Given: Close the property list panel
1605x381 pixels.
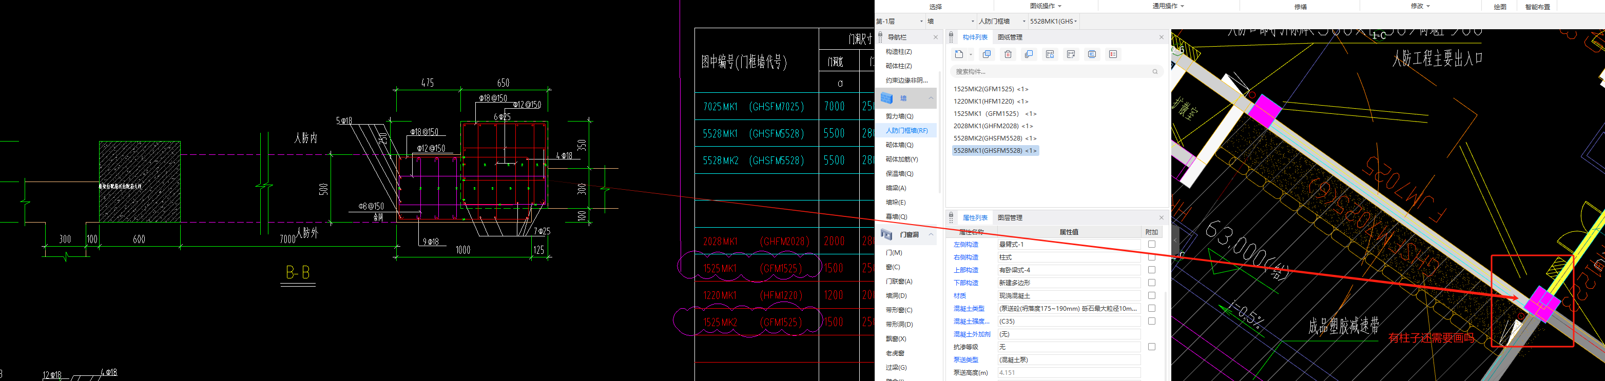Looking at the screenshot, I should click(x=1162, y=218).
